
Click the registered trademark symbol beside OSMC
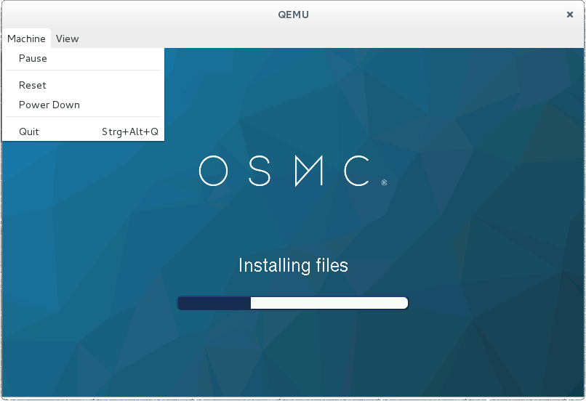384,183
